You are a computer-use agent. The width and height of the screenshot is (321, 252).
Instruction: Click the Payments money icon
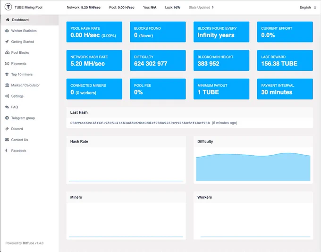7,63
